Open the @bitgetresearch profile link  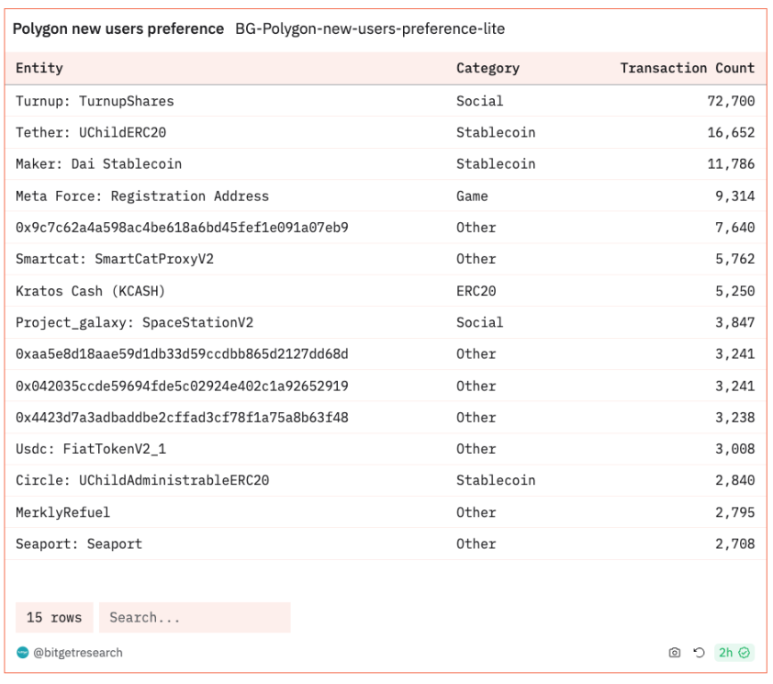point(78,653)
